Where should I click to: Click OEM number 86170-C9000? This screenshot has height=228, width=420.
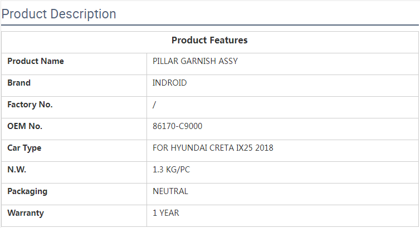coord(177,126)
